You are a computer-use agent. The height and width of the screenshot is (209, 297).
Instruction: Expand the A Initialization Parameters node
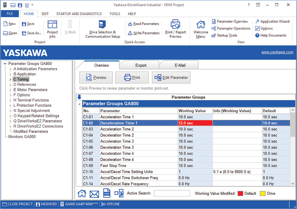[10, 69]
